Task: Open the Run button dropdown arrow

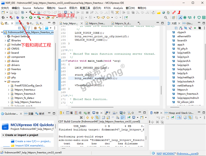Action: 35,17
